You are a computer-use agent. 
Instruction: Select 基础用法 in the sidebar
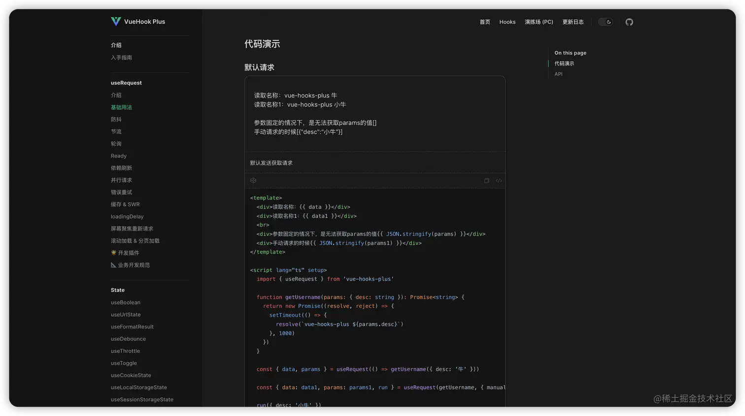121,107
